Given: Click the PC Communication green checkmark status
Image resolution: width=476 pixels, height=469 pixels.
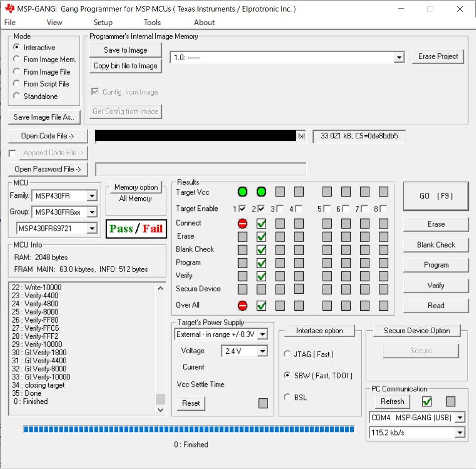Looking at the screenshot, I should (427, 401).
